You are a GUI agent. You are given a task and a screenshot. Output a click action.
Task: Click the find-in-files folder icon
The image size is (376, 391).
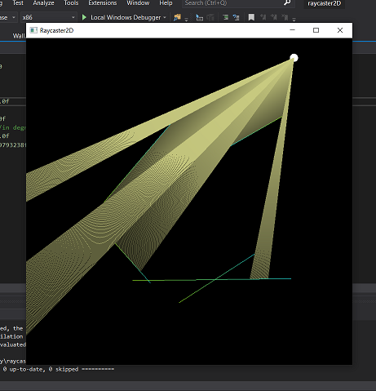pyautogui.click(x=177, y=17)
